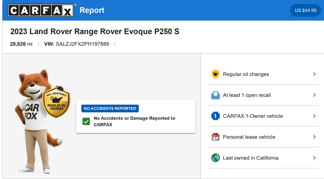The image size is (324, 179).
Task: Expand the open recall row chevron
Action: [314, 95]
